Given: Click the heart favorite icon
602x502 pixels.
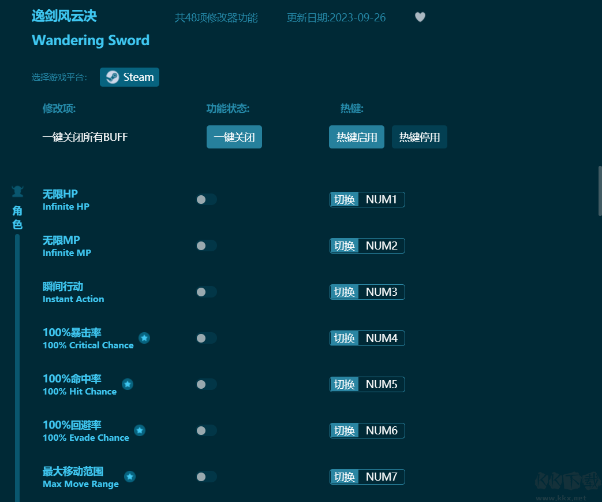Looking at the screenshot, I should (x=420, y=17).
